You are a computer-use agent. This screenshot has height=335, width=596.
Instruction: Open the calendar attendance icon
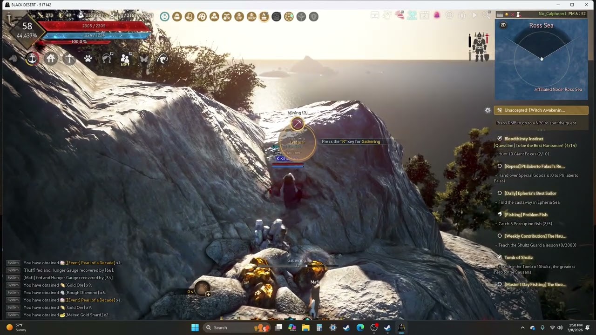point(424,15)
